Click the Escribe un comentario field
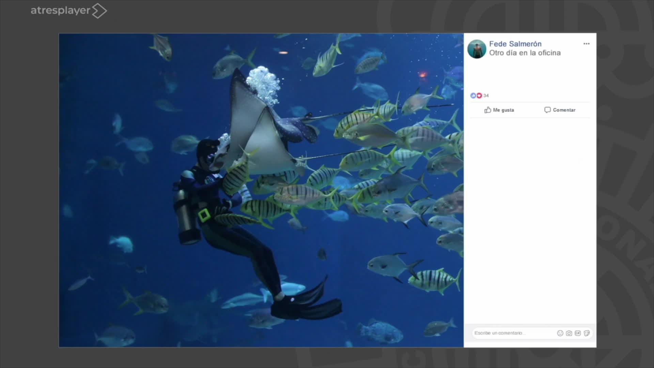Screen dimensions: 654x368 511,333
